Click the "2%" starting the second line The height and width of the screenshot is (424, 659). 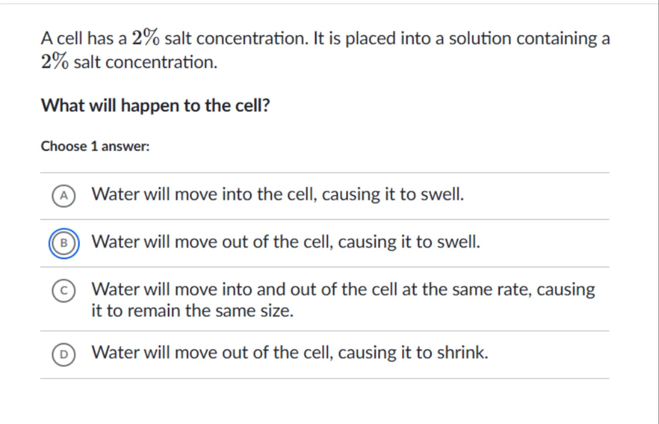click(55, 62)
